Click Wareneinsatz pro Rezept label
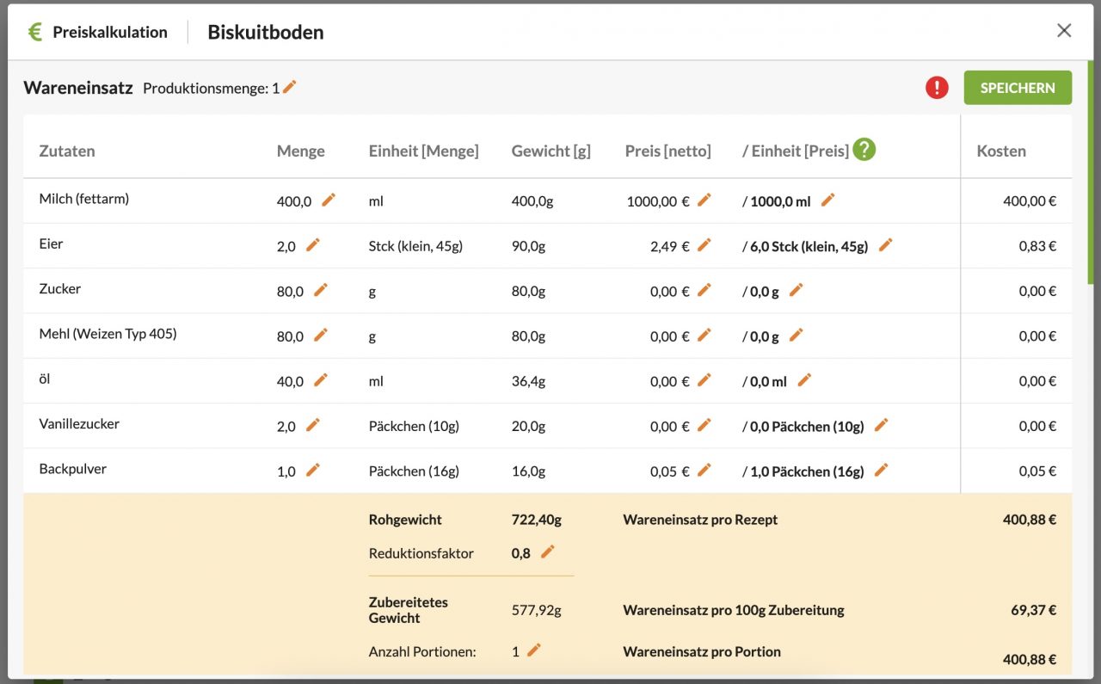1101x684 pixels. tap(700, 520)
